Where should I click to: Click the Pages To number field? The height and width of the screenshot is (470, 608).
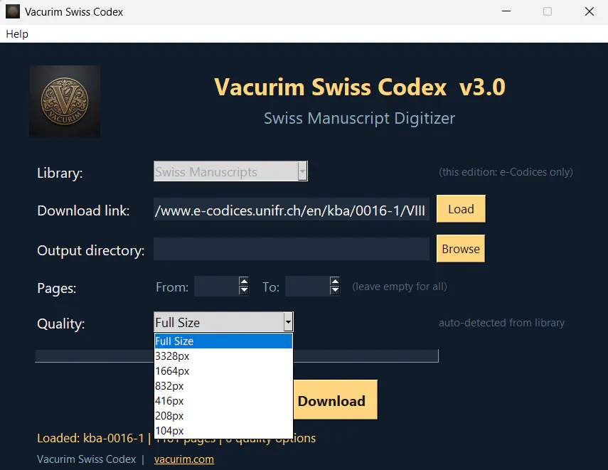tap(307, 286)
